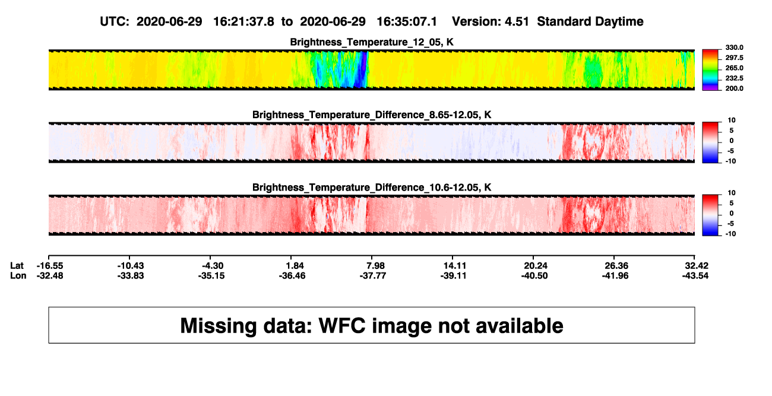Screen dimensions: 772x396
Task: Click the 330.0 colorbar label
Action: pyautogui.click(x=734, y=48)
